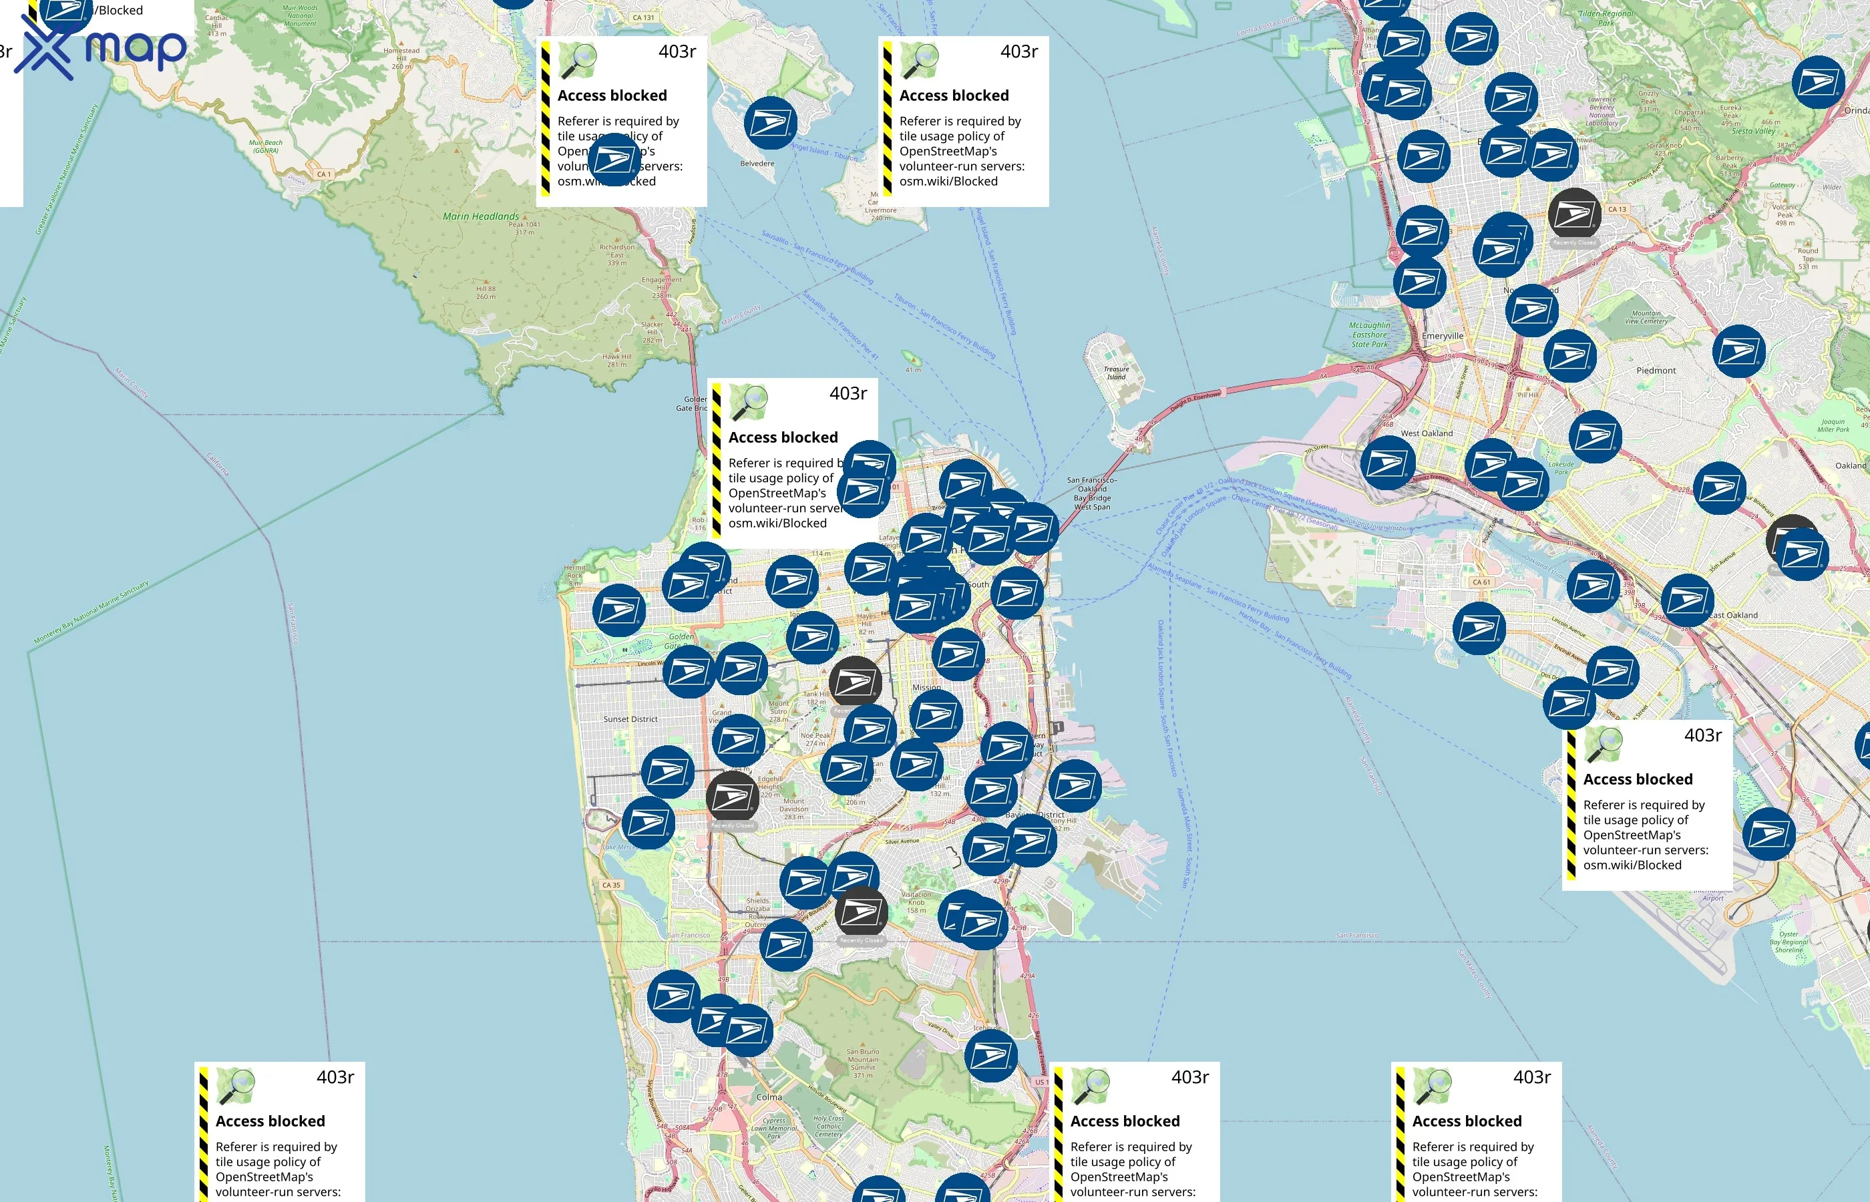The height and width of the screenshot is (1202, 1870).
Task: Click the USPS marker near the Bayview District label
Action: point(1032,840)
